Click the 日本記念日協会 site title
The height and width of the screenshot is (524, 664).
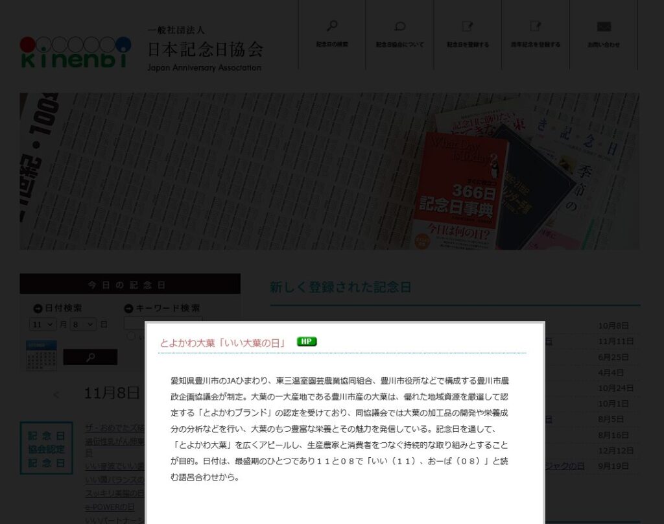tap(205, 49)
